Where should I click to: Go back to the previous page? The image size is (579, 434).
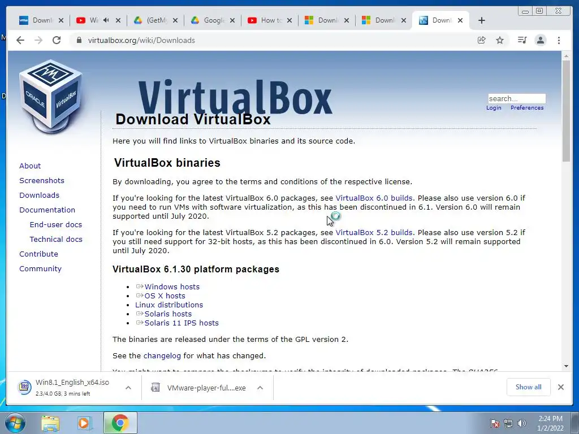point(20,40)
